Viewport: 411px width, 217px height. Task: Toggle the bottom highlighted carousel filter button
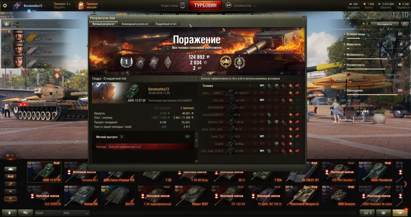pyautogui.click(x=11, y=199)
